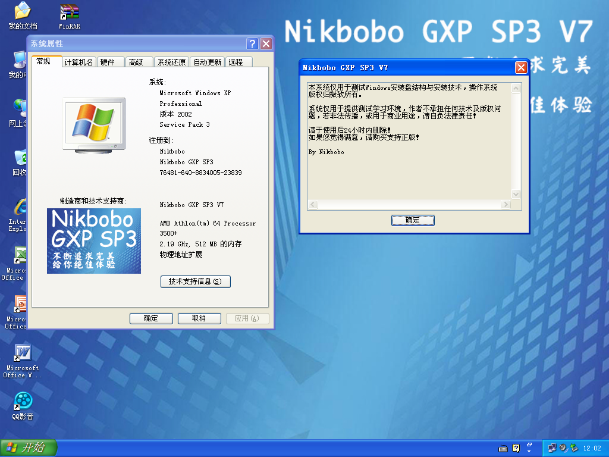
Task: Launch the WinRAR desktop shortcut
Action: pyautogui.click(x=69, y=16)
